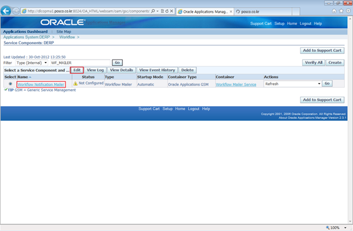This screenshot has height=231, width=353.
Task: Open the Actions Refresh dropdown
Action: [x=293, y=84]
